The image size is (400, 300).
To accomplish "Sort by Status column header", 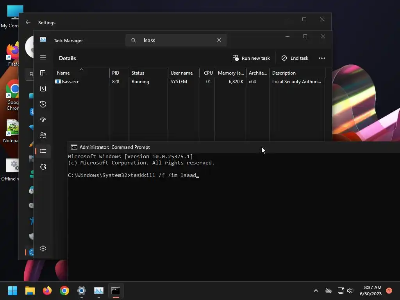I will [x=148, y=73].
